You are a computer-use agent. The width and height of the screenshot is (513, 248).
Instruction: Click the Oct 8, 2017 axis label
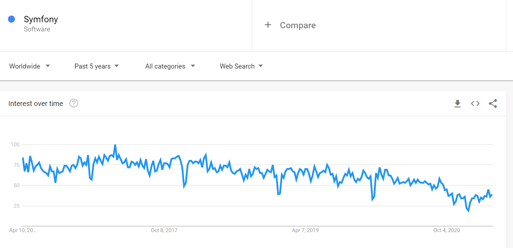(x=164, y=230)
